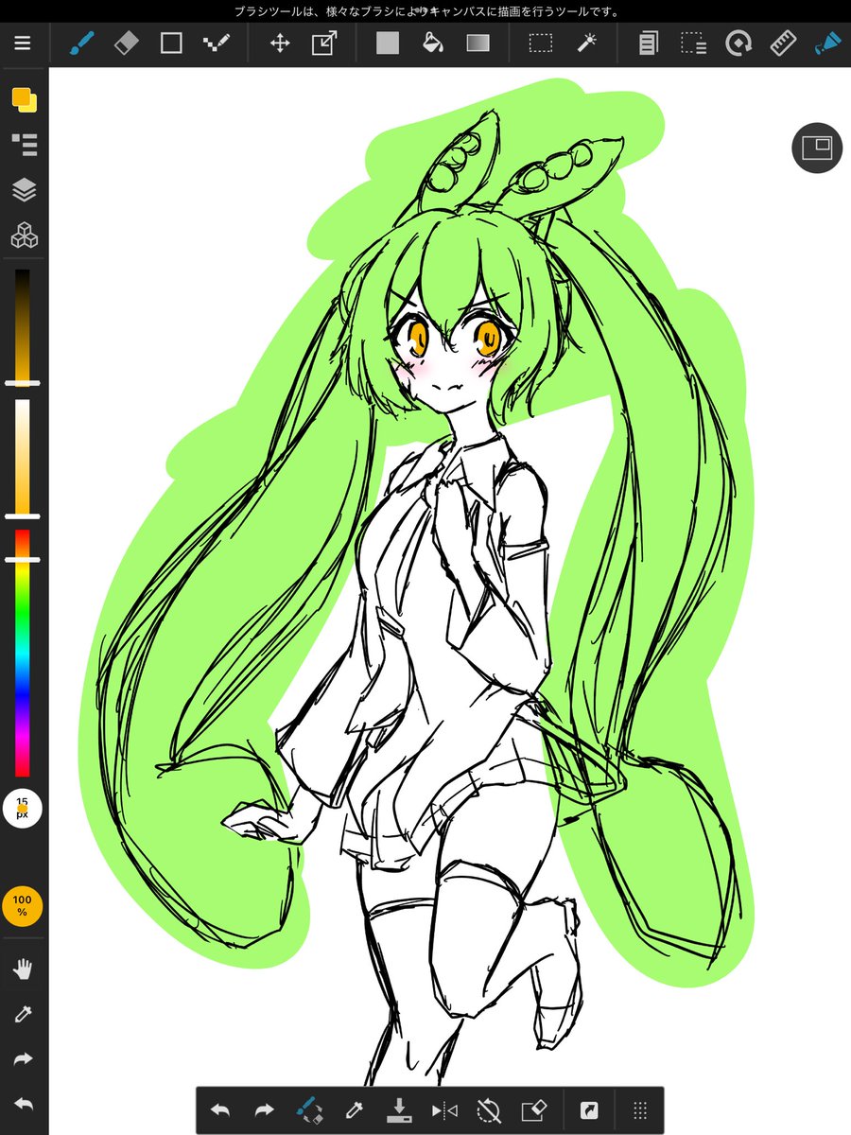This screenshot has height=1135, width=851.
Task: Tap the blue pen icon at toolbar end
Action: click(x=827, y=44)
